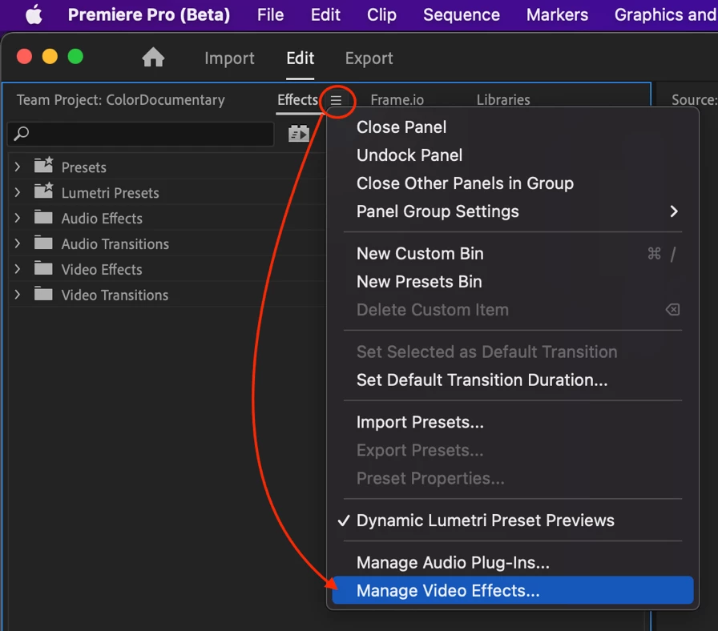Open the Sequence menu
718x631 pixels.
[461, 14]
